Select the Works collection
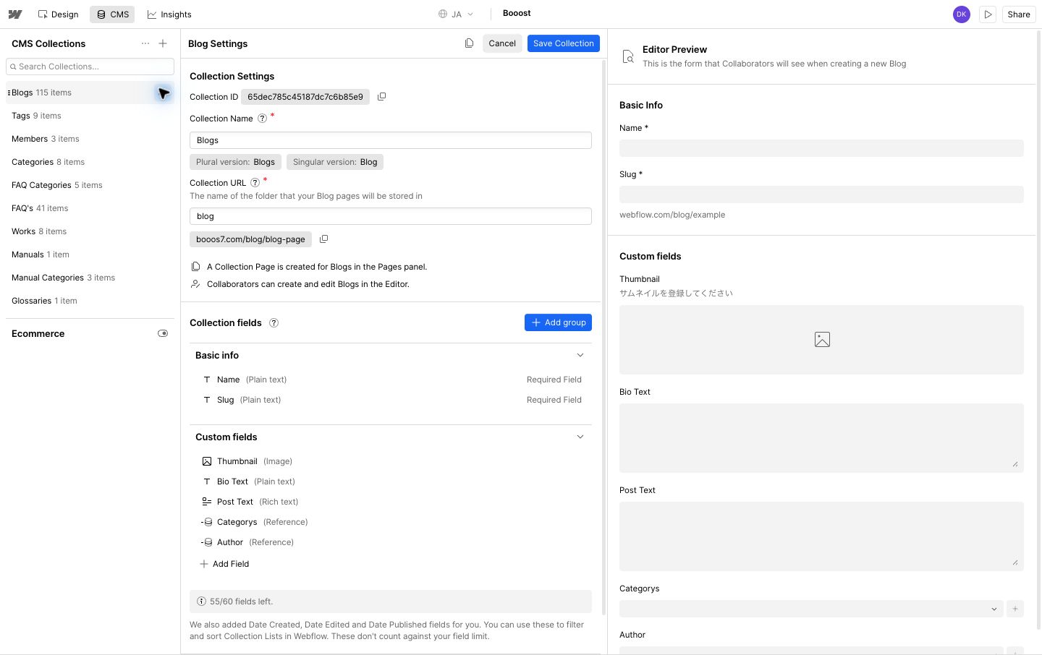The image size is (1042, 655). [90, 231]
